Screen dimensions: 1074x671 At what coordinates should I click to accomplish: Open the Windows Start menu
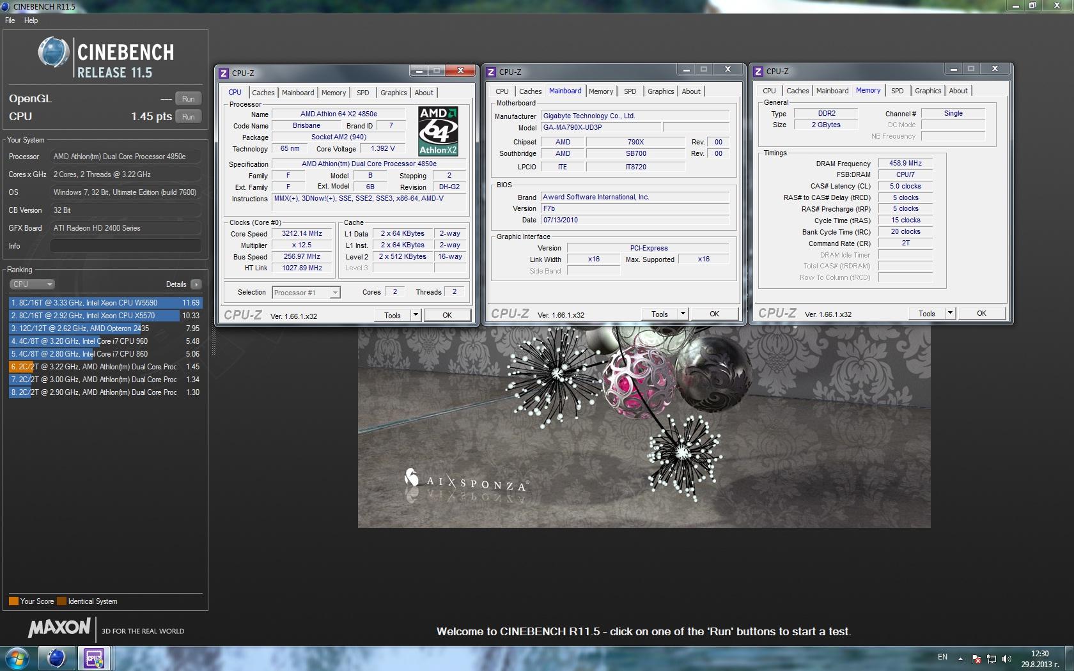coord(17,658)
